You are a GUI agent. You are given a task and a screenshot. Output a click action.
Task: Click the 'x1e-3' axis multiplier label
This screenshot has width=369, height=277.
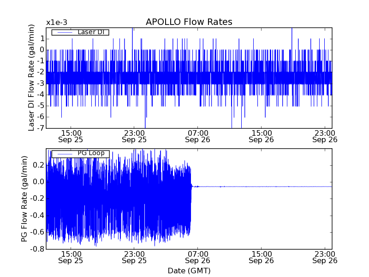click(x=57, y=23)
